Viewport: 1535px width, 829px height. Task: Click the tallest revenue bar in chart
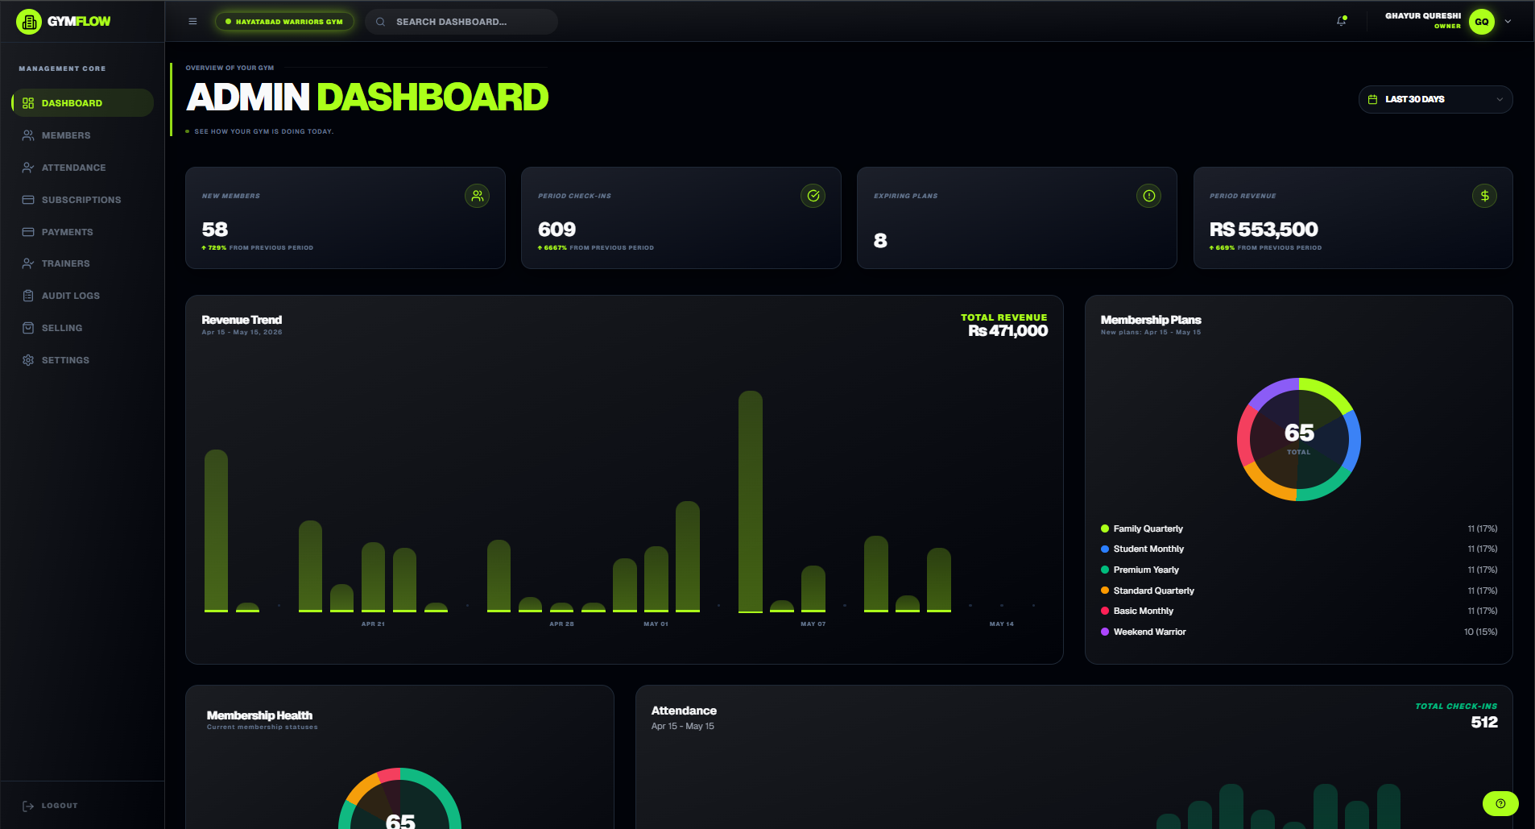point(751,502)
